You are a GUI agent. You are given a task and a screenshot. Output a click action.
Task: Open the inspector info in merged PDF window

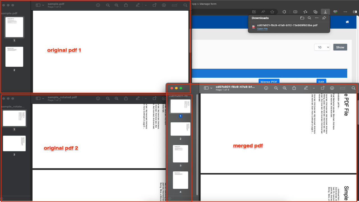[x=266, y=88]
